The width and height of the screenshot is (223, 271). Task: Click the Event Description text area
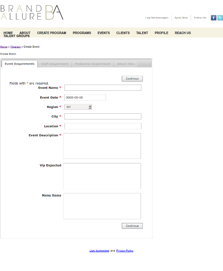pos(102,146)
